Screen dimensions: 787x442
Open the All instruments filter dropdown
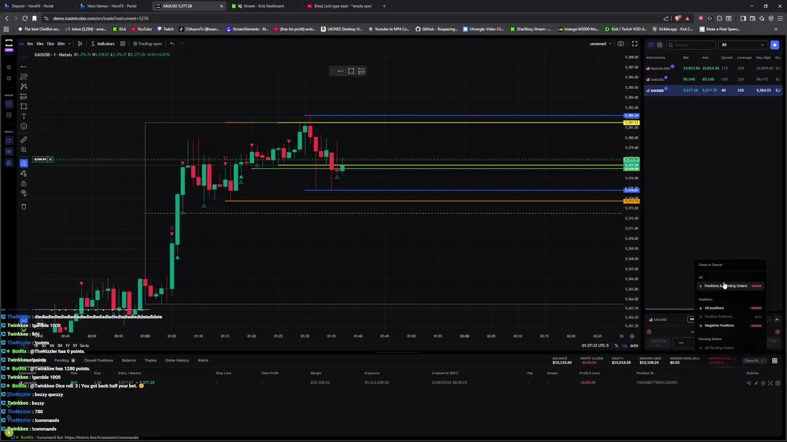pyautogui.click(x=743, y=45)
